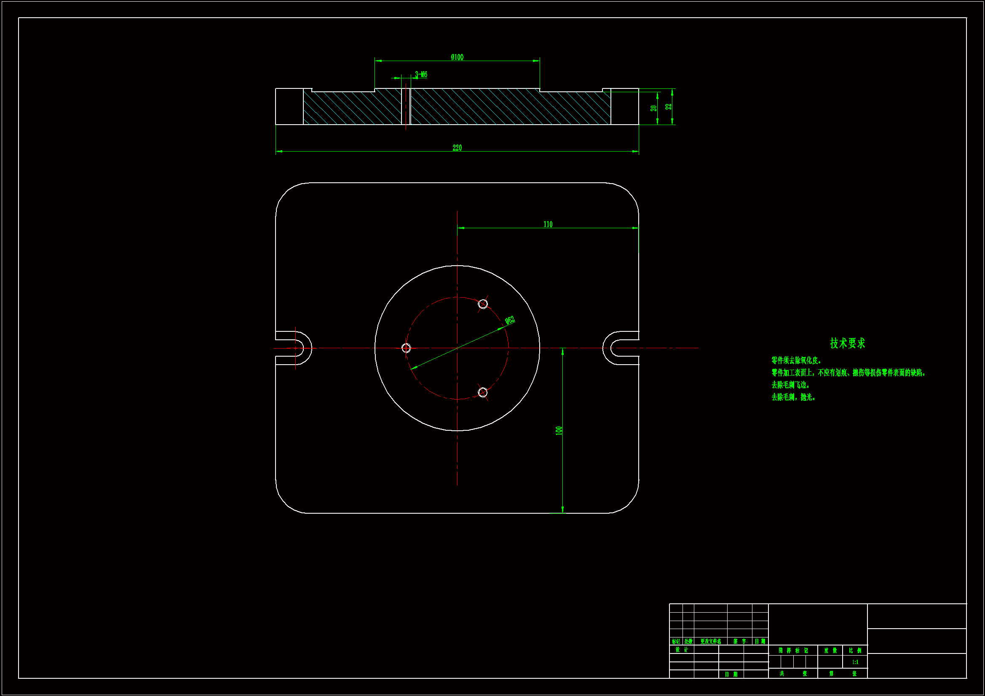
Task: Select the 设计 cell in title block
Action: pyautogui.click(x=681, y=650)
